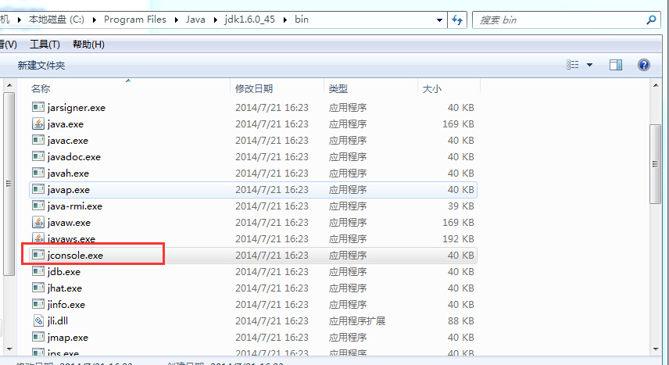Click the jhat.exe file icon
Viewport: 669px width, 365px height.
(x=38, y=288)
